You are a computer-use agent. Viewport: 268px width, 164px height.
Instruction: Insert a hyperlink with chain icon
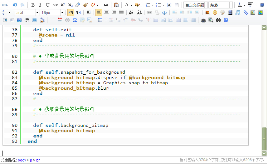point(149,12)
